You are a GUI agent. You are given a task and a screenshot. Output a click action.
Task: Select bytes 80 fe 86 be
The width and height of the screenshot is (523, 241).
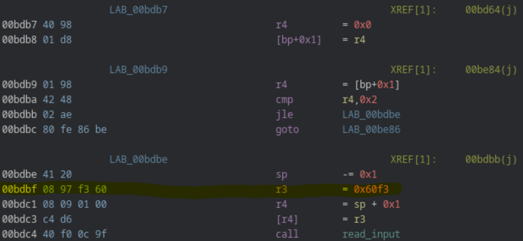pos(74,130)
